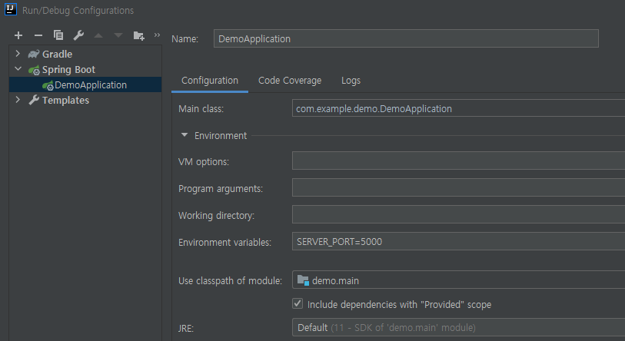Screen dimensions: 625x341
Task: Click the Add New Configuration plus icon
Action: (x=18, y=35)
